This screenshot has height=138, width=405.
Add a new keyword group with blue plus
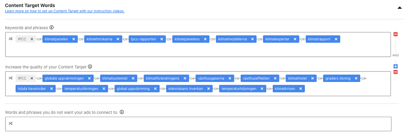pos(396,66)
